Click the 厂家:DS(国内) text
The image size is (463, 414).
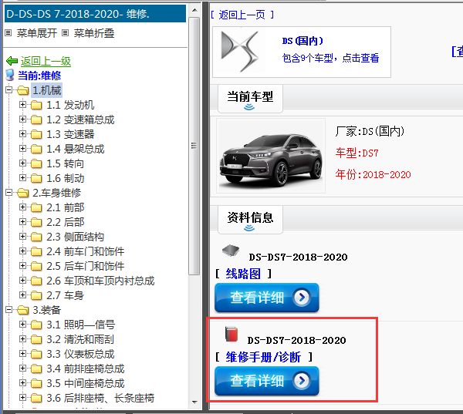point(370,131)
